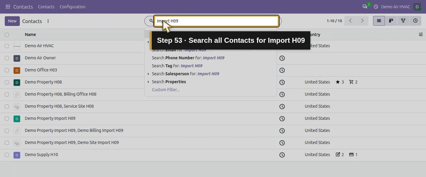Check the Demo Property H08 row checkbox

[x=7, y=82]
